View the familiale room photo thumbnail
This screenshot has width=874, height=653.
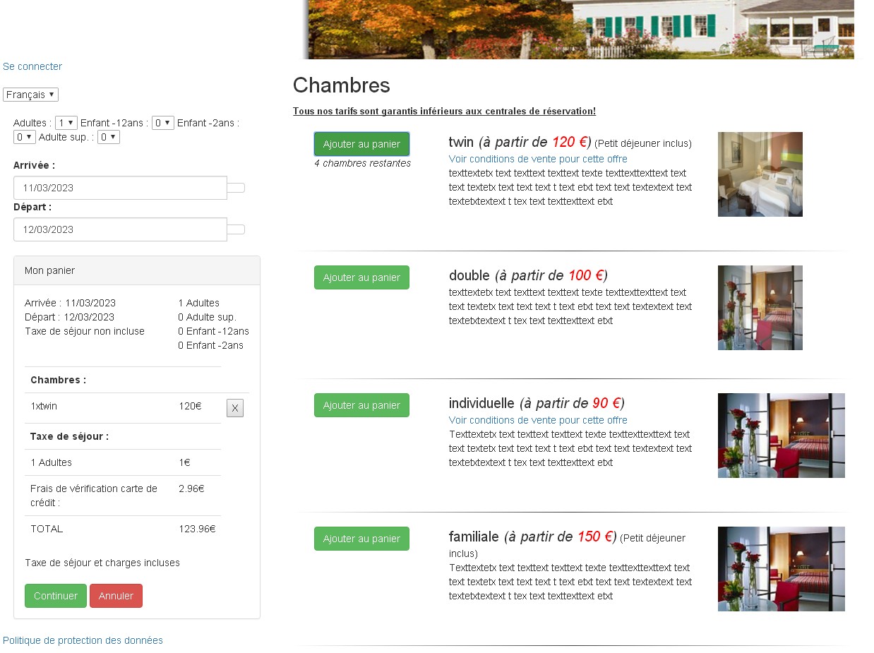(x=782, y=569)
